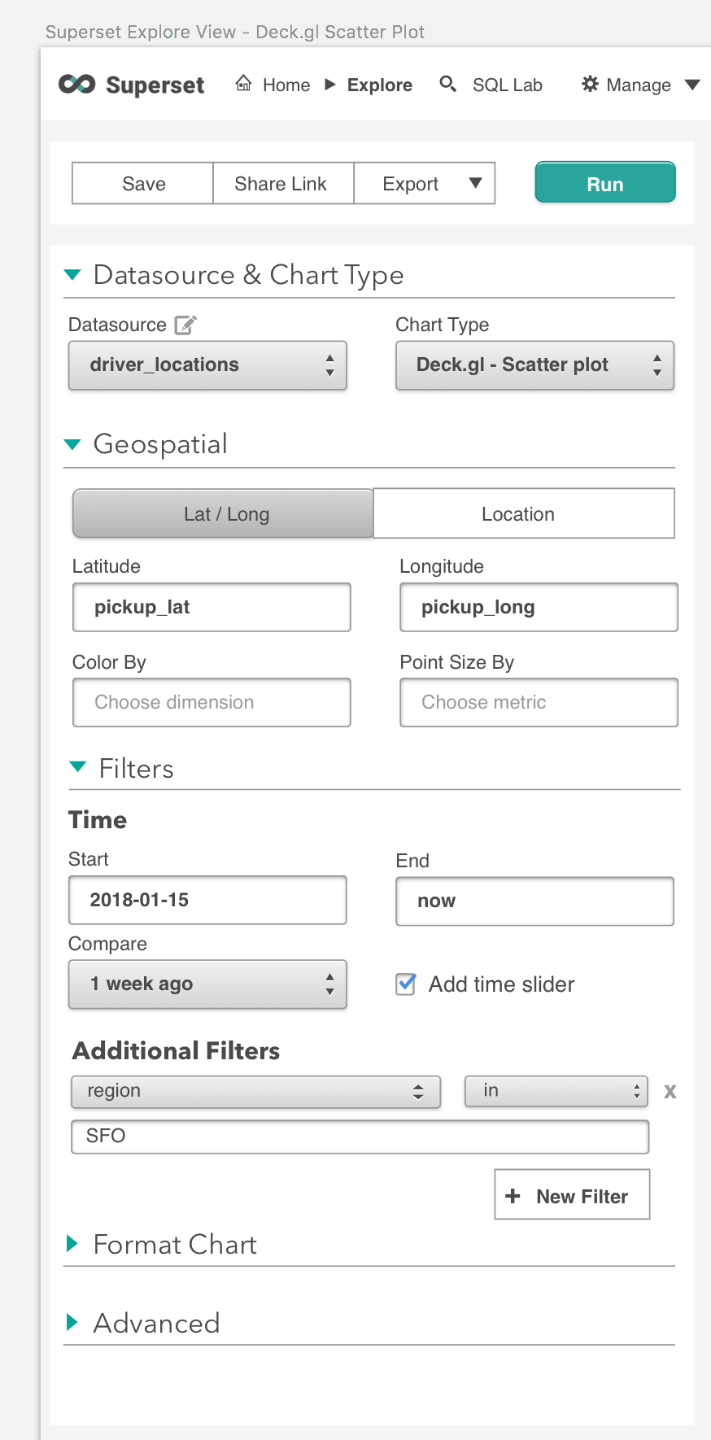
Task: Click the Datasource edit pencil icon
Action: click(185, 324)
